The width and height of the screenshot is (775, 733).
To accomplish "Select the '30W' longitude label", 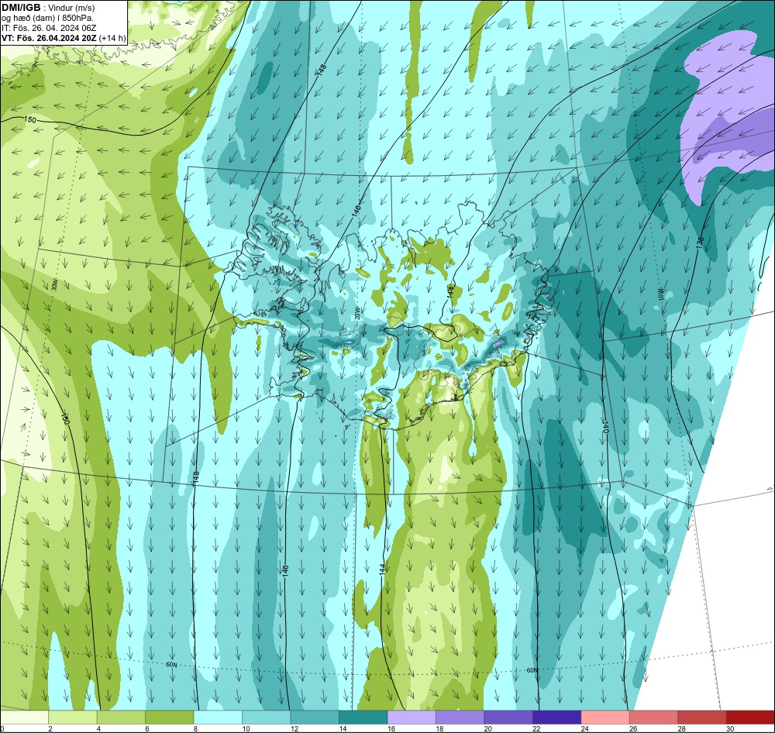I will [x=54, y=284].
